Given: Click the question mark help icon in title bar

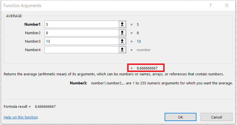Looking at the screenshot, I should 210,6.
